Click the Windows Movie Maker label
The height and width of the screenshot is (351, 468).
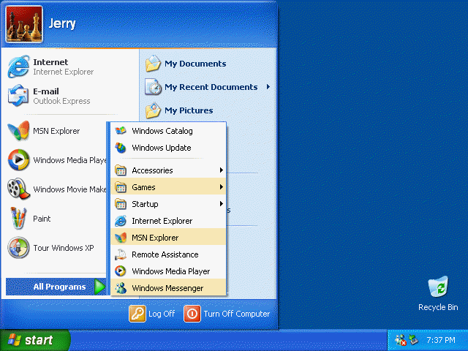pyautogui.click(x=70, y=189)
